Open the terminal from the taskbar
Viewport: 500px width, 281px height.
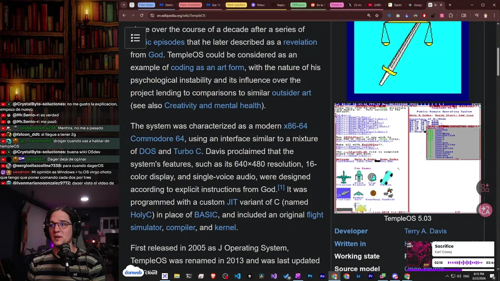point(189,276)
